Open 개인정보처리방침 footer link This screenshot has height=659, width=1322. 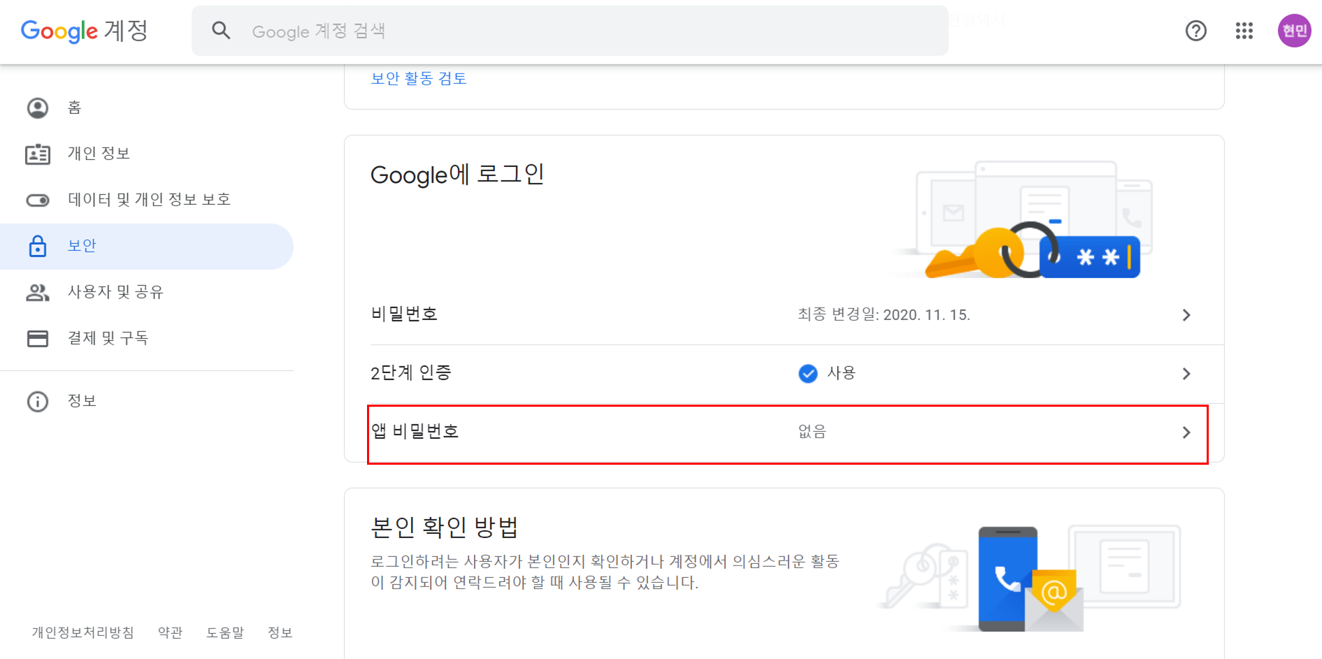pyautogui.click(x=83, y=632)
